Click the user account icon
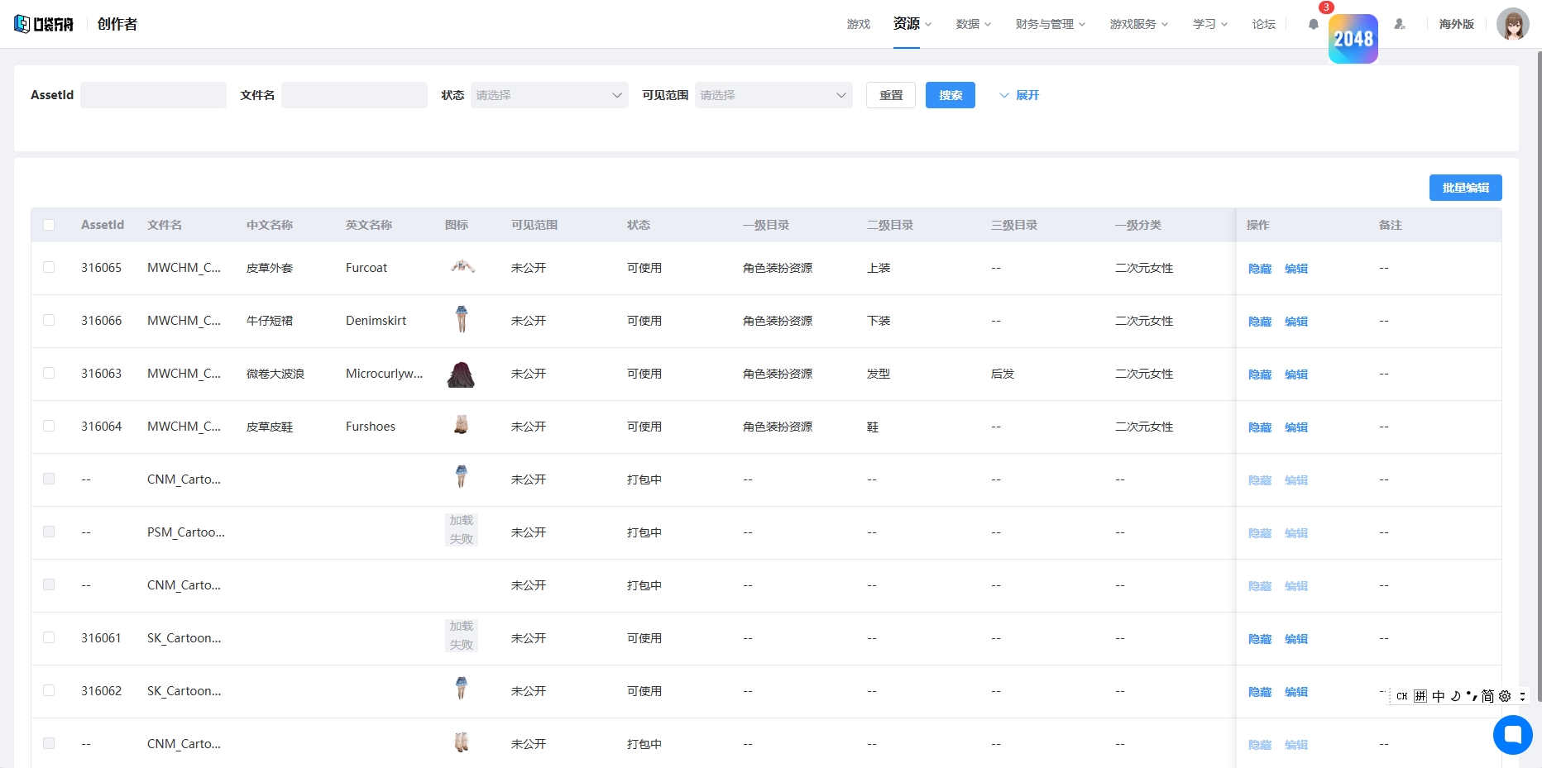The image size is (1542, 768). pos(1400,24)
